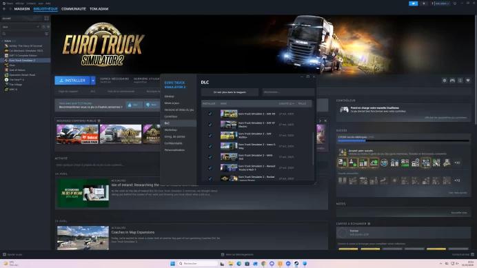Open File Explorer from the taskbar
Image resolution: width=477 pixels, height=268 pixels.
(x=231, y=263)
